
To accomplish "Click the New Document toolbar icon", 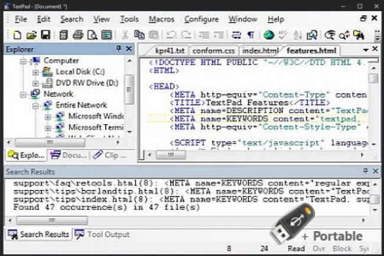I will [17, 35].
